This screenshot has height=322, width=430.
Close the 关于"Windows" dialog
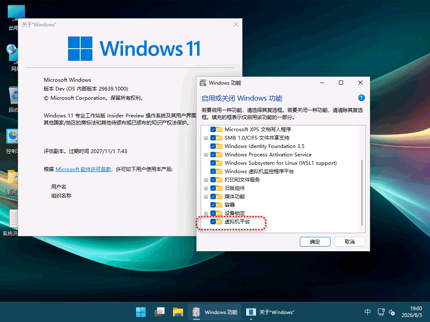pyautogui.click(x=236, y=24)
